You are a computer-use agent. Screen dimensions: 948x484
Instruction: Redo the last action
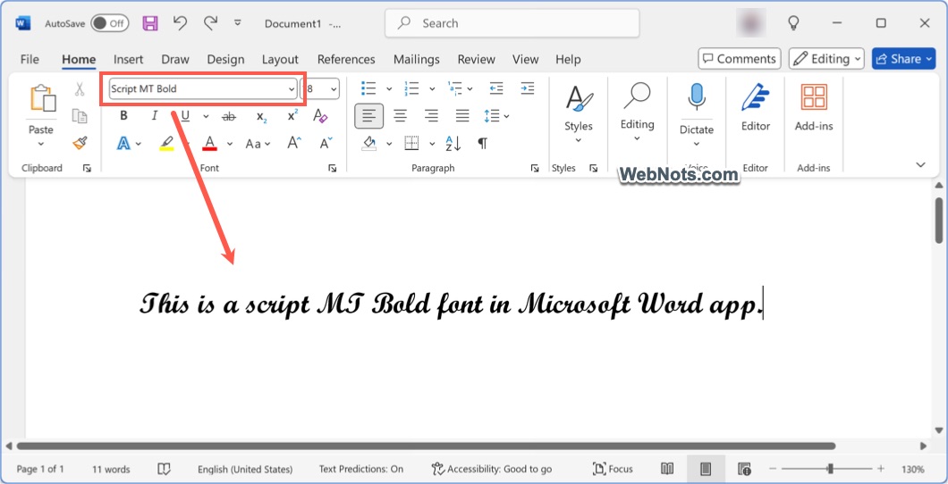pos(210,23)
